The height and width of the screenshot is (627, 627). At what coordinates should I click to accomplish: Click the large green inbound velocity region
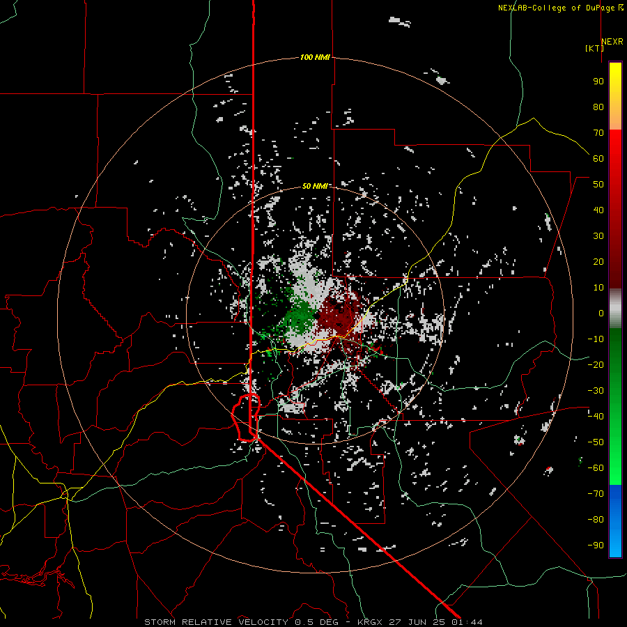298,318
